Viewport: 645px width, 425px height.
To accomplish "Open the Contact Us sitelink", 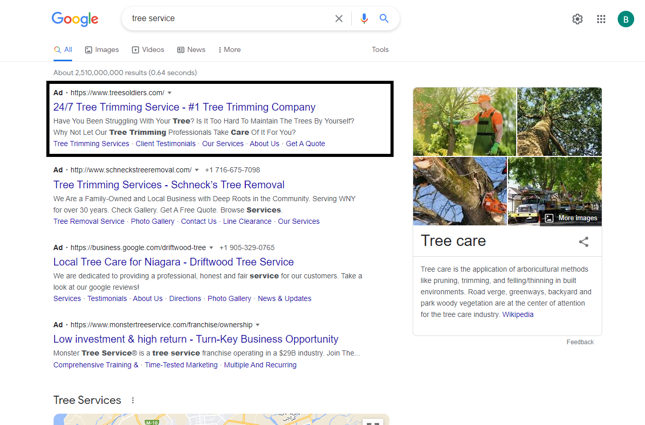I will pyautogui.click(x=199, y=221).
